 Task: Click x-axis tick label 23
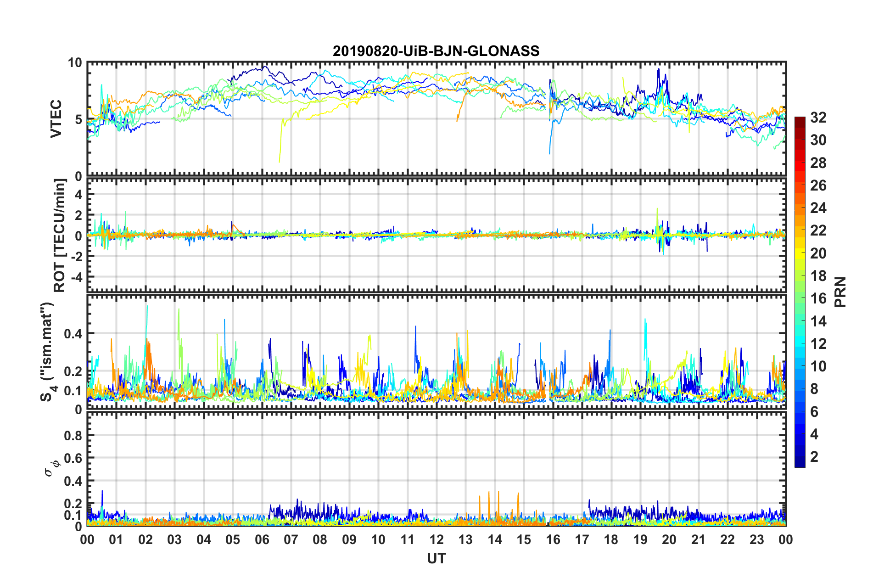pos(756,539)
